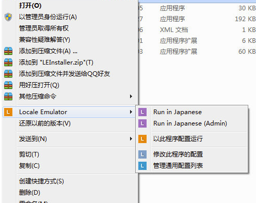Image resolution: width=256 pixels, height=203 pixels.
Task: Click the orange L icon beside 以此程序配置运行
Action: pyautogui.click(x=142, y=139)
